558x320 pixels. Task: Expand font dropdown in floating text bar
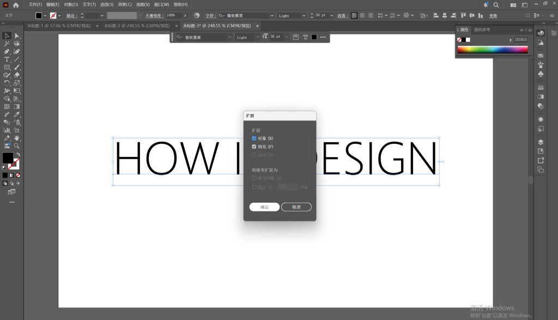click(230, 37)
